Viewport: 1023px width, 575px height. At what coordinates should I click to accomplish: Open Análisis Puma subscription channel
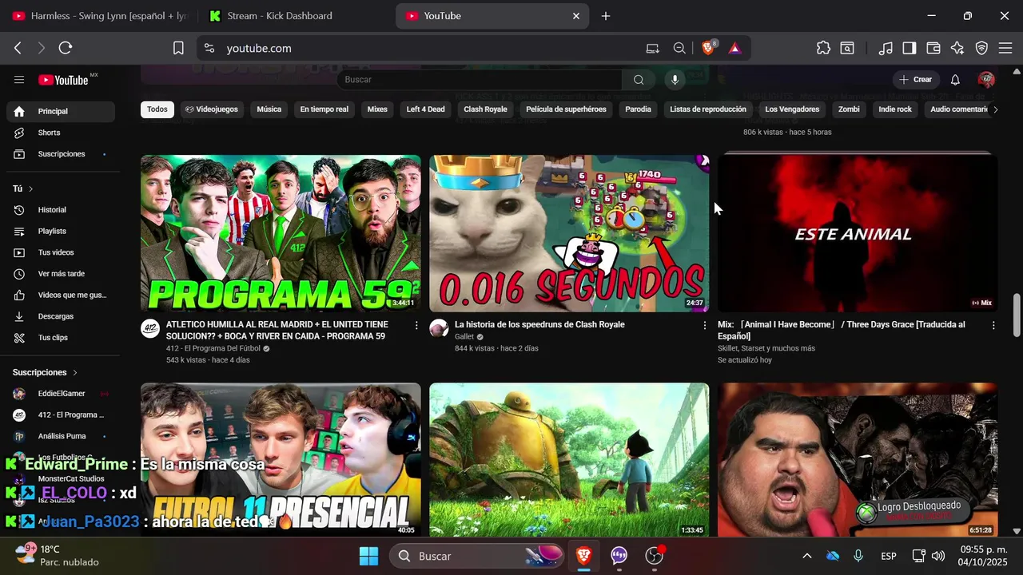tap(61, 436)
